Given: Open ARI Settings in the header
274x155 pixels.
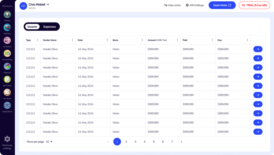Looking at the screenshot, I should (195, 5).
